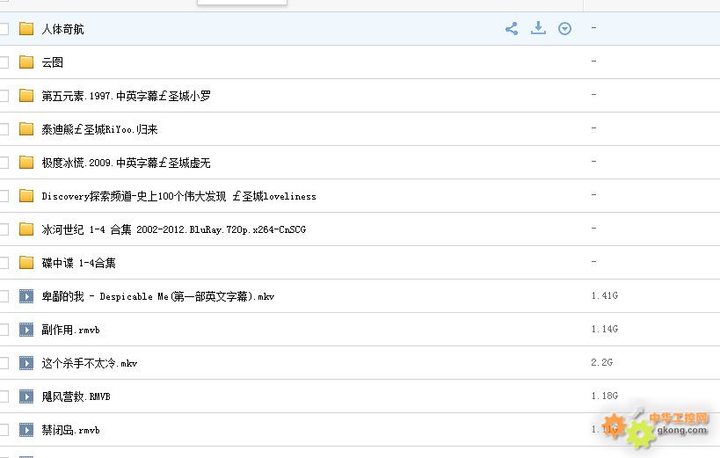720x458 pixels.
Task: Click video icon of 飓风营救.RMVB
Action: [26, 396]
